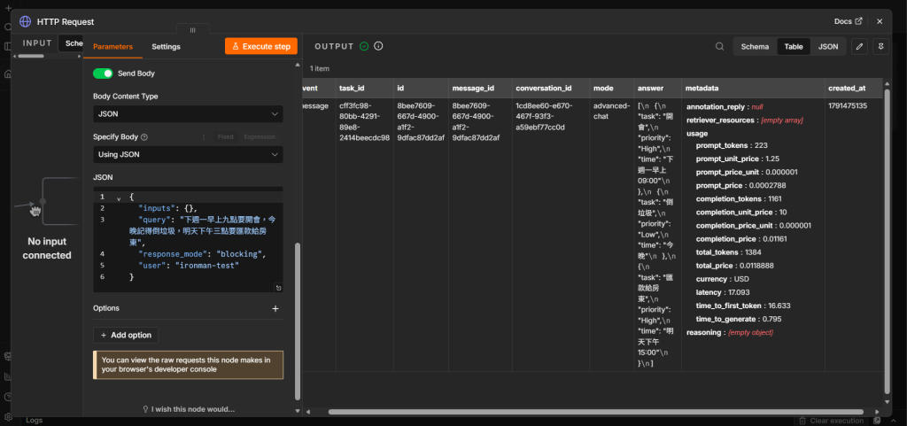This screenshot has width=907, height=426.
Task: Switch to the Settings tab
Action: coord(166,47)
